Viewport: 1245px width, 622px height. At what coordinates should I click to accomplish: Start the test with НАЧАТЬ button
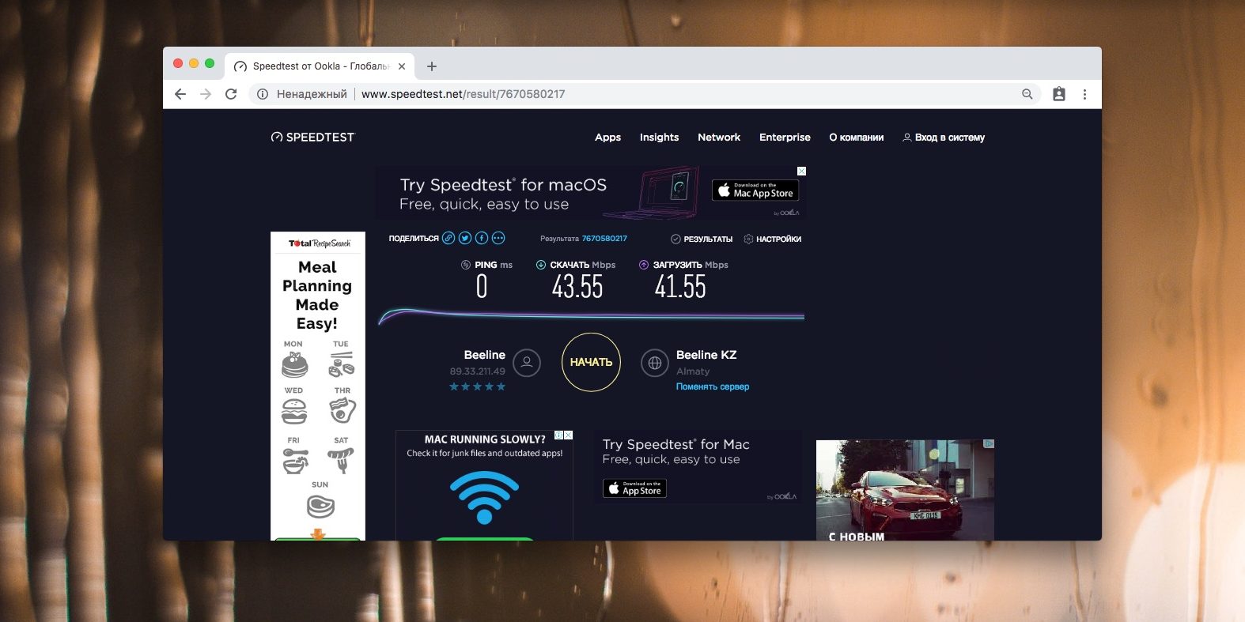click(x=591, y=362)
